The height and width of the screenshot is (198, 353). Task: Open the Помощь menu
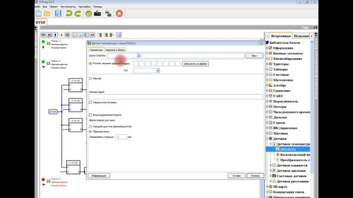point(98,7)
